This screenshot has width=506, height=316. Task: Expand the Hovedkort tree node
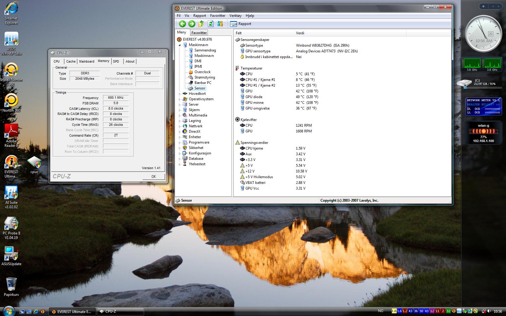pos(180,94)
